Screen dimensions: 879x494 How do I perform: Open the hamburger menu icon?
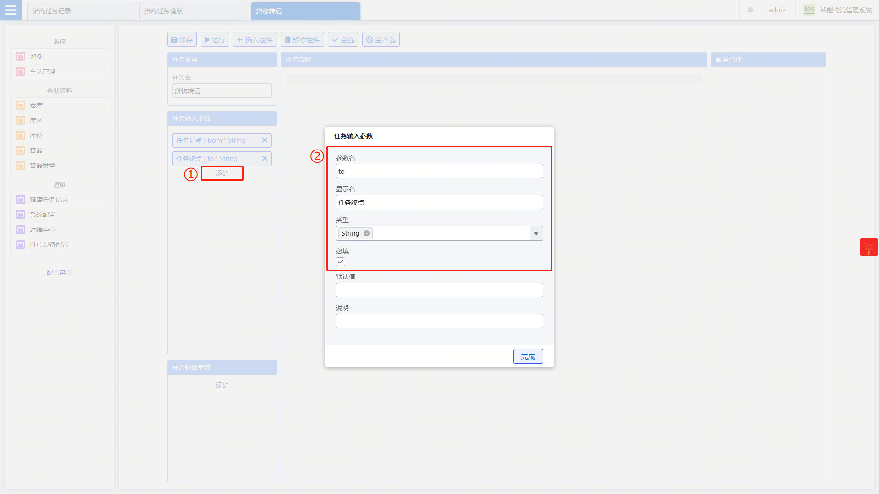pyautogui.click(x=11, y=10)
